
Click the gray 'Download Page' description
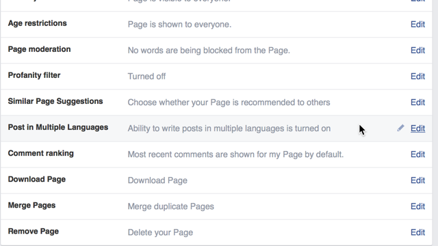[x=157, y=180]
